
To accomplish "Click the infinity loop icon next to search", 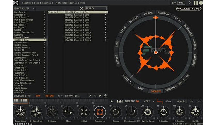I will pos(81,9).
